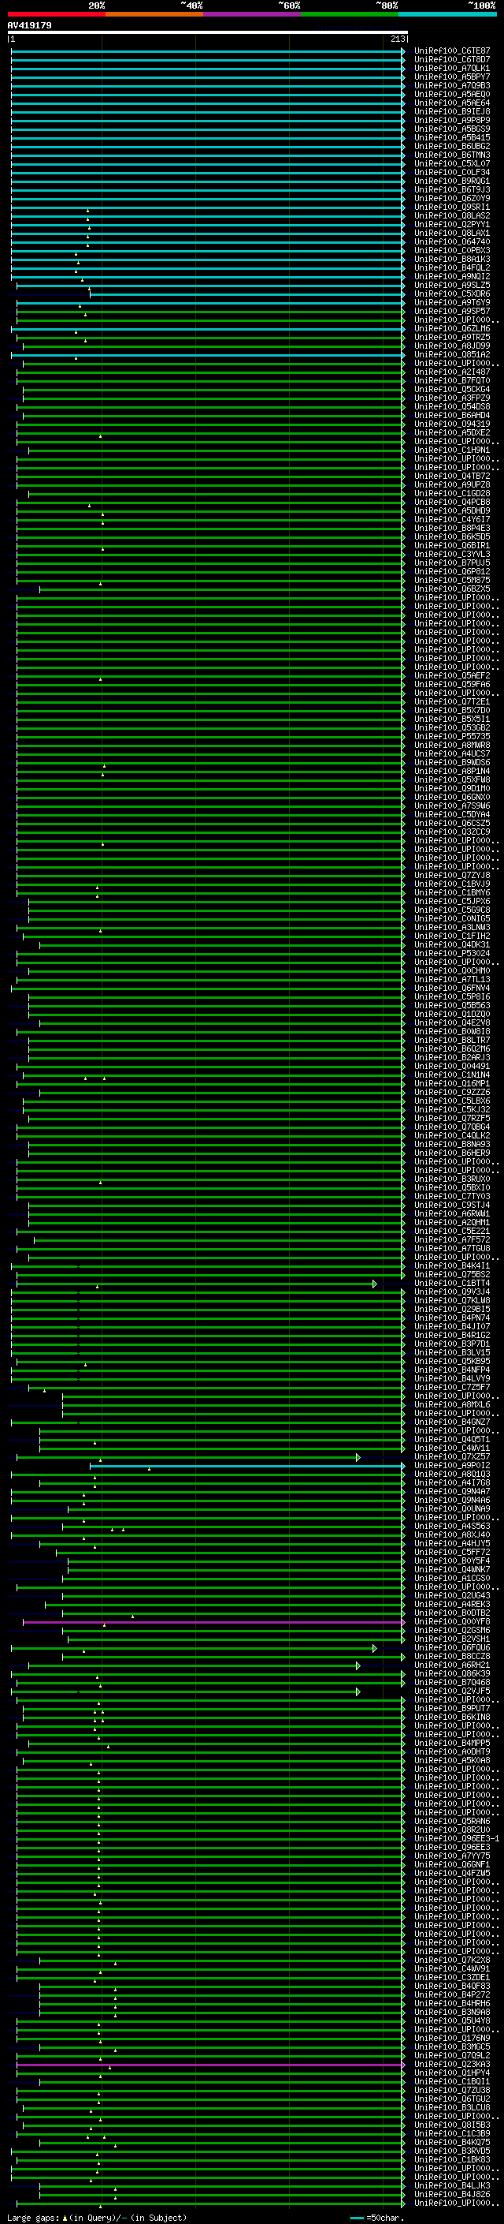Click UniRef100_C5XDR6 subject name
Viewport: 504px width, 2224px height.
coord(452,294)
